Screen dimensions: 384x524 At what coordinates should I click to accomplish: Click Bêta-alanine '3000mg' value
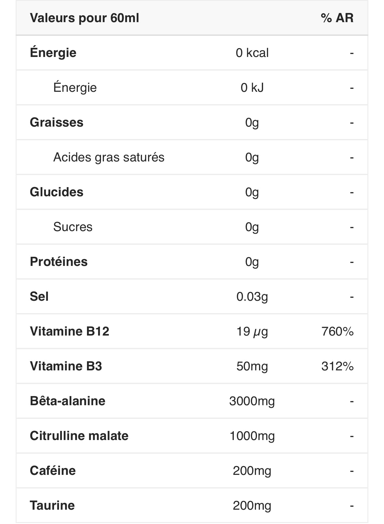pos(252,401)
